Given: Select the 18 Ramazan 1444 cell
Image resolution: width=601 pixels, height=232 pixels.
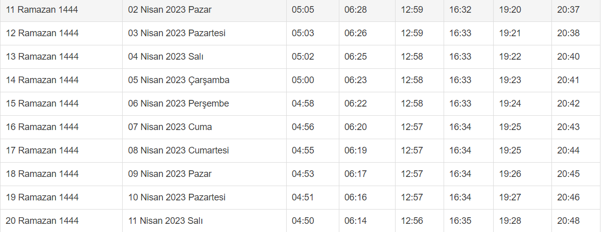Looking at the screenshot, I should [x=42, y=174].
